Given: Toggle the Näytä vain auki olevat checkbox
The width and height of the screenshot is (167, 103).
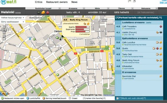Looking at the screenshot, I should [x=117, y=98].
